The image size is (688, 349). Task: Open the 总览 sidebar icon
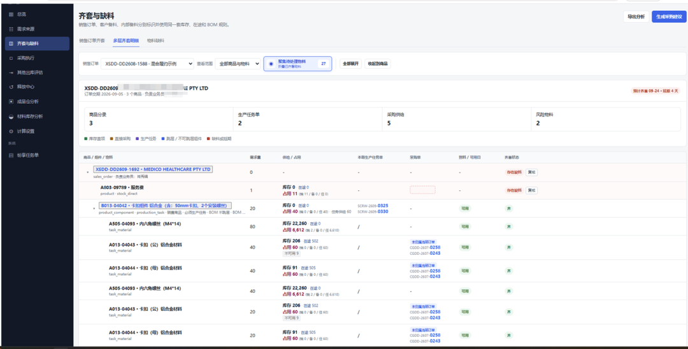click(x=11, y=15)
